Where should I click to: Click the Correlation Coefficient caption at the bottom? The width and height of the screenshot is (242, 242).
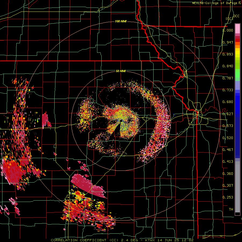click(122, 240)
